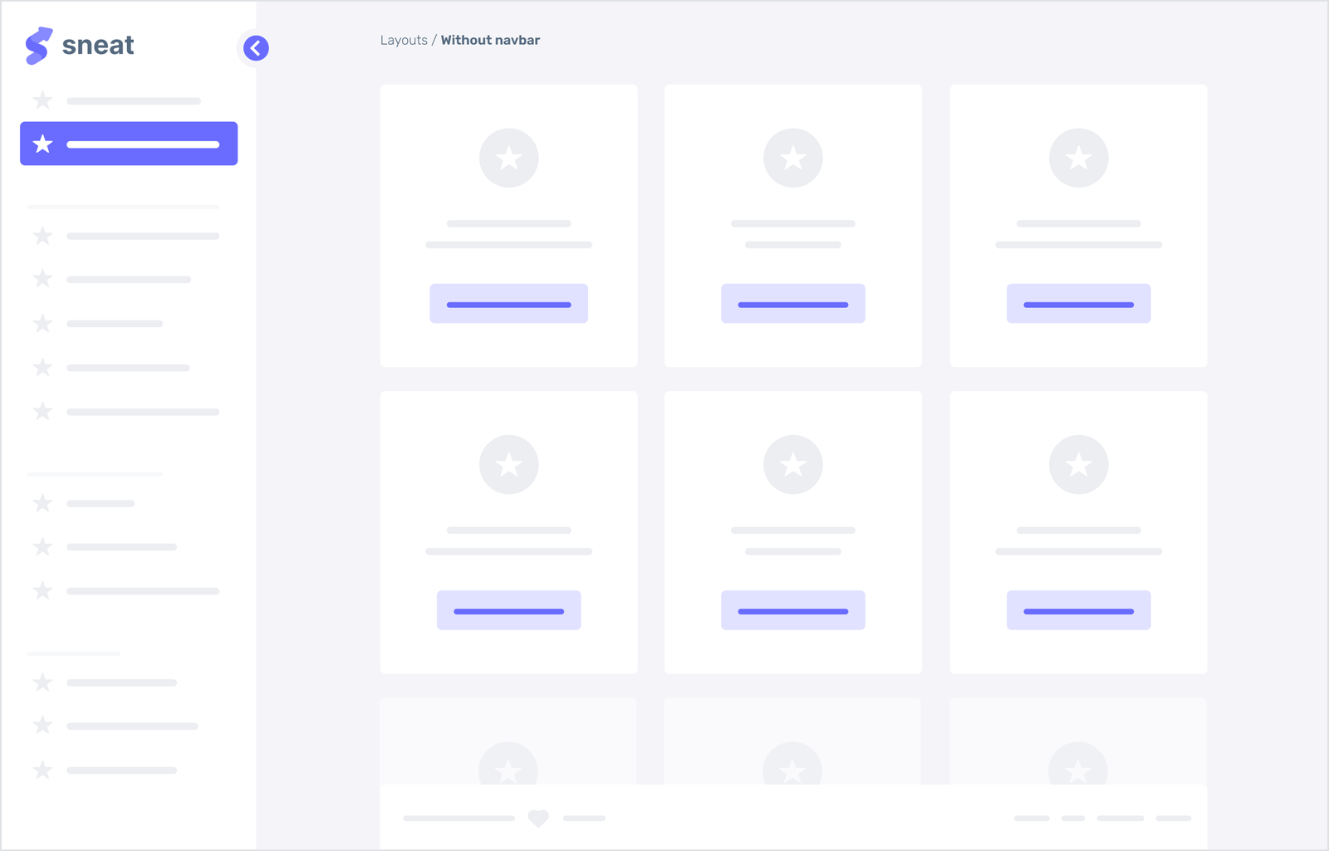Image resolution: width=1329 pixels, height=851 pixels.
Task: Select the highlighted purple sidebar menu item
Action: point(129,144)
